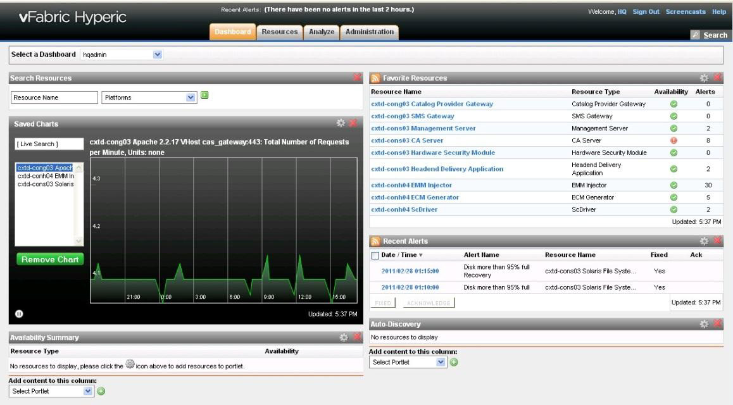This screenshot has height=405, width=733.
Task: Pause the saved charts slideshow
Action: tap(18, 314)
